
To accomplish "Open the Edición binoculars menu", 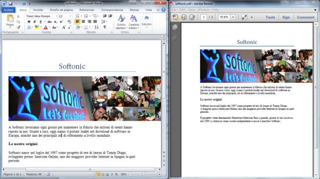I will [x=146, y=21].
